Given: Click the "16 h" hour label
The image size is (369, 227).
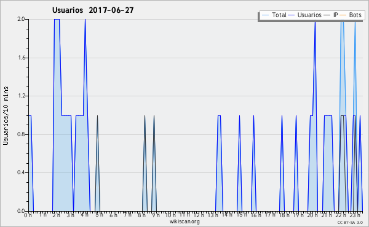Looking at the screenshot, I should coord(256,215).
